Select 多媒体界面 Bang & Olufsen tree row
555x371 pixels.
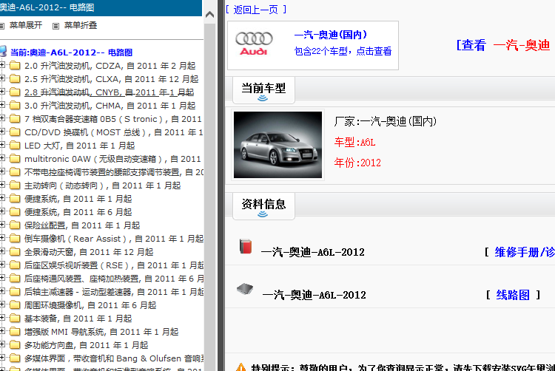(x=114, y=358)
